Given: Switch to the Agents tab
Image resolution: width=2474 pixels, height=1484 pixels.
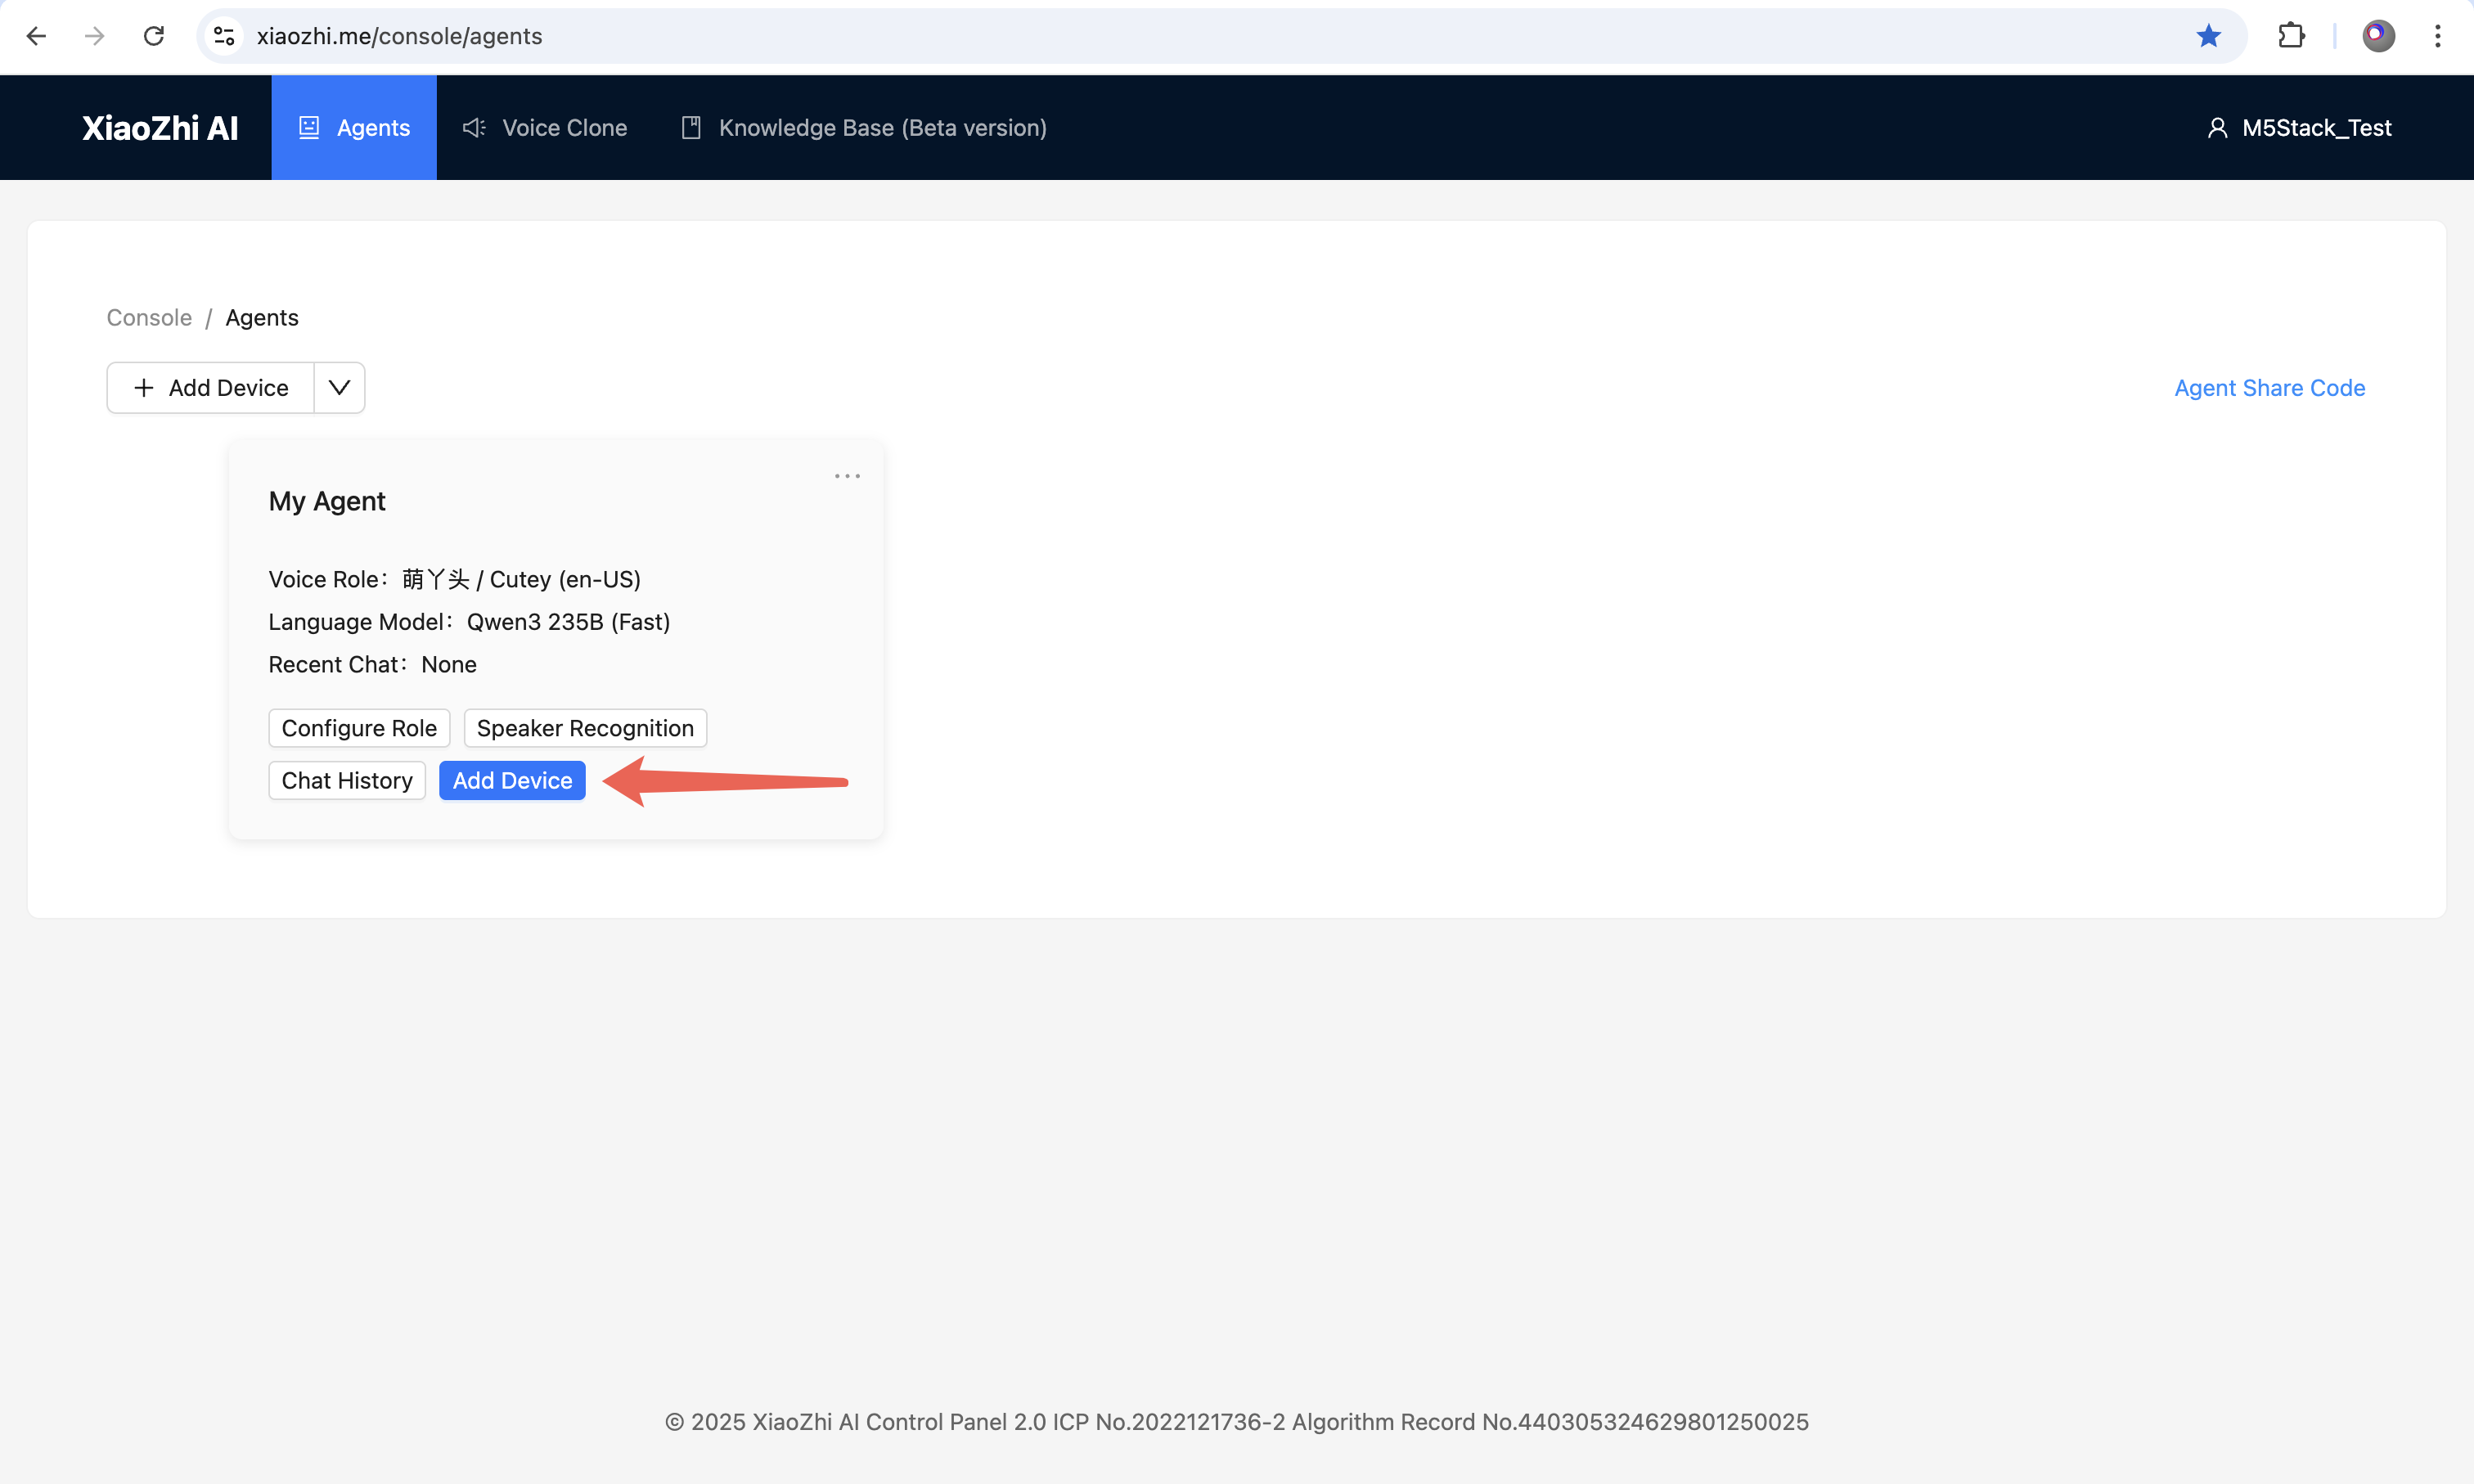Looking at the screenshot, I should pos(354,128).
